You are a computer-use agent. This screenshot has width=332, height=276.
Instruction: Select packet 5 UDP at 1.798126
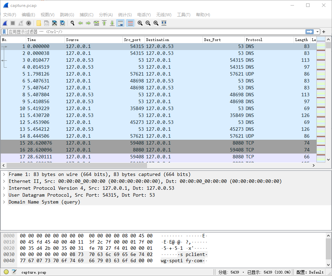pos(158,74)
